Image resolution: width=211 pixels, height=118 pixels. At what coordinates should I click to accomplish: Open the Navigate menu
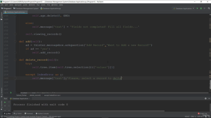click(18, 5)
